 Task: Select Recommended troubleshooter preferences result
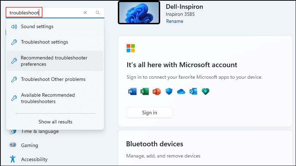coord(55,61)
